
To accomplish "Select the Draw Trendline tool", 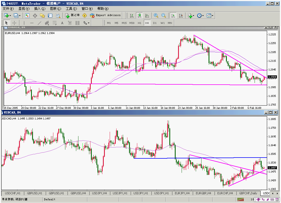I will pos(39,23).
